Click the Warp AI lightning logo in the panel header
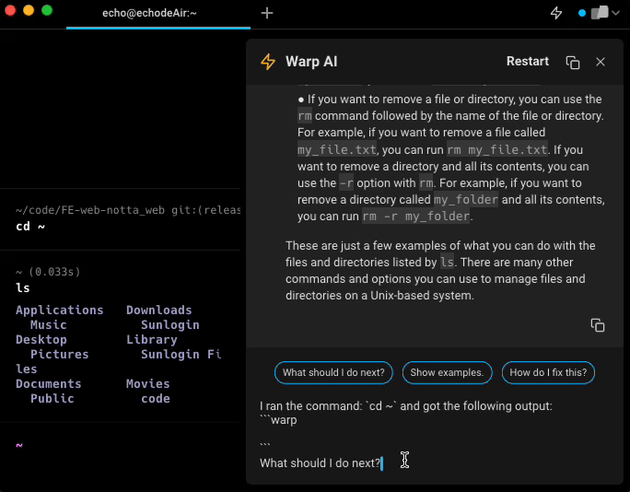Screen dimensions: 630x492 point(268,62)
